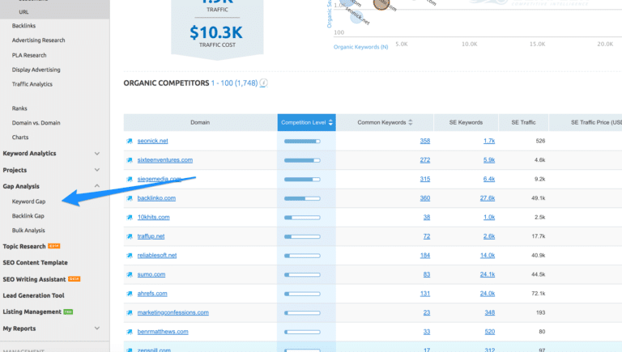622x352 pixels.
Task: Click beta badge beside SEO Writing Assistant
Action: click(x=75, y=279)
